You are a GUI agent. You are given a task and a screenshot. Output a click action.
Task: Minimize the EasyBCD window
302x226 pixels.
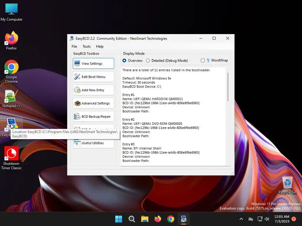click(201, 38)
